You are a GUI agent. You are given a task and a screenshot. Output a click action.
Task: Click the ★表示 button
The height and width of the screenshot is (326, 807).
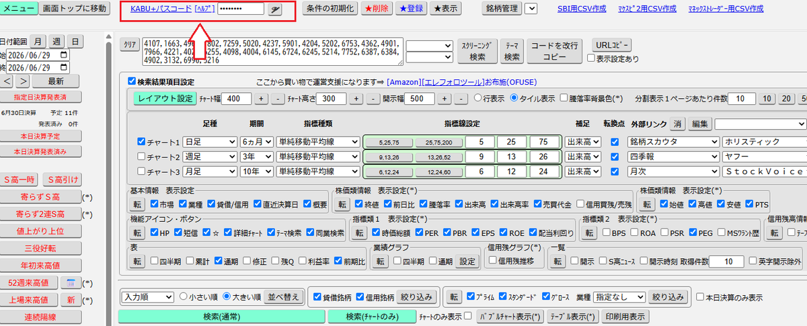click(x=447, y=9)
